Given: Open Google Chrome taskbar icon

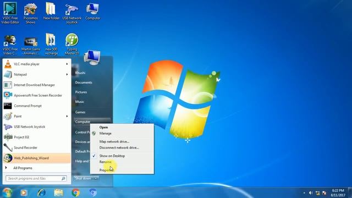Looking at the screenshot, I should (x=76, y=193).
